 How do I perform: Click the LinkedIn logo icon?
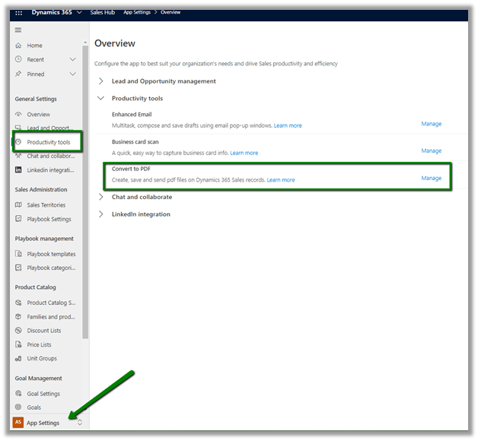click(x=18, y=170)
